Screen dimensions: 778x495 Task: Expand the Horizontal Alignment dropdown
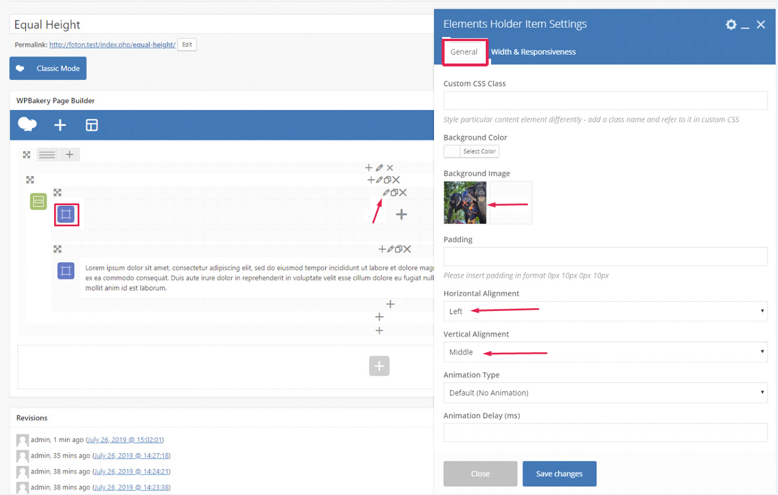pyautogui.click(x=605, y=311)
